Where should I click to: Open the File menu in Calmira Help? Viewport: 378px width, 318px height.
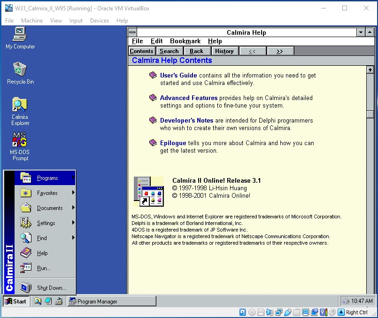point(138,41)
